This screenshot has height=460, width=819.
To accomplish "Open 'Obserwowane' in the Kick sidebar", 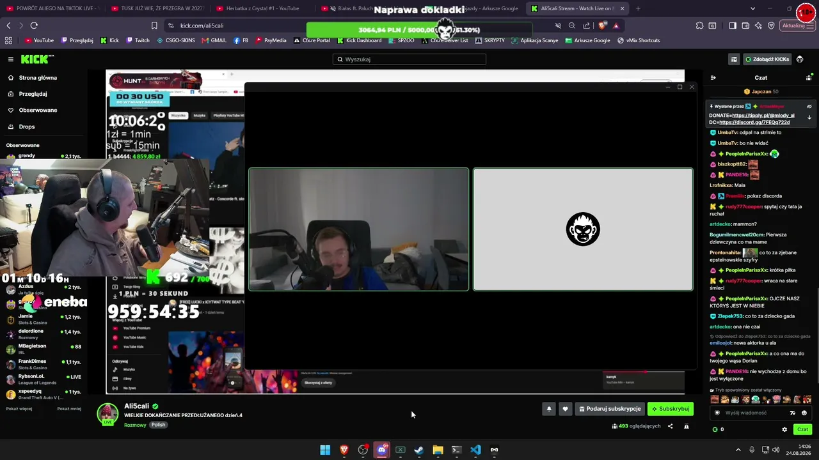I will 38,111.
